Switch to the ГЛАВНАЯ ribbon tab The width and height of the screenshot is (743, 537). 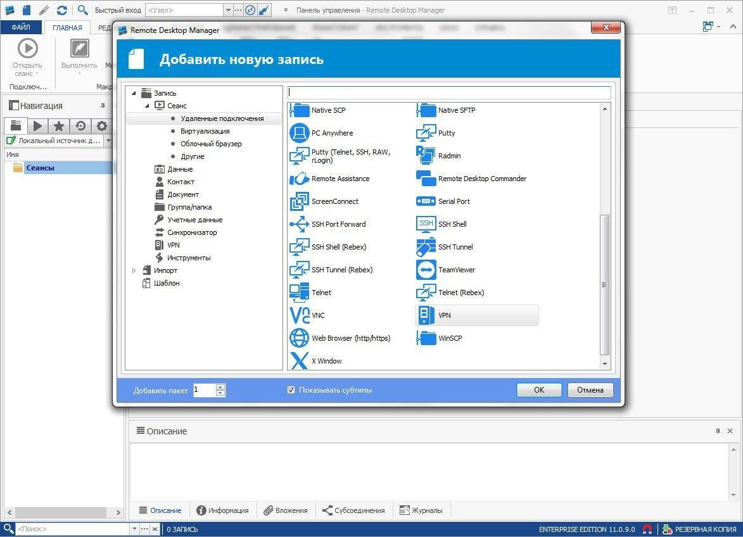pos(67,27)
